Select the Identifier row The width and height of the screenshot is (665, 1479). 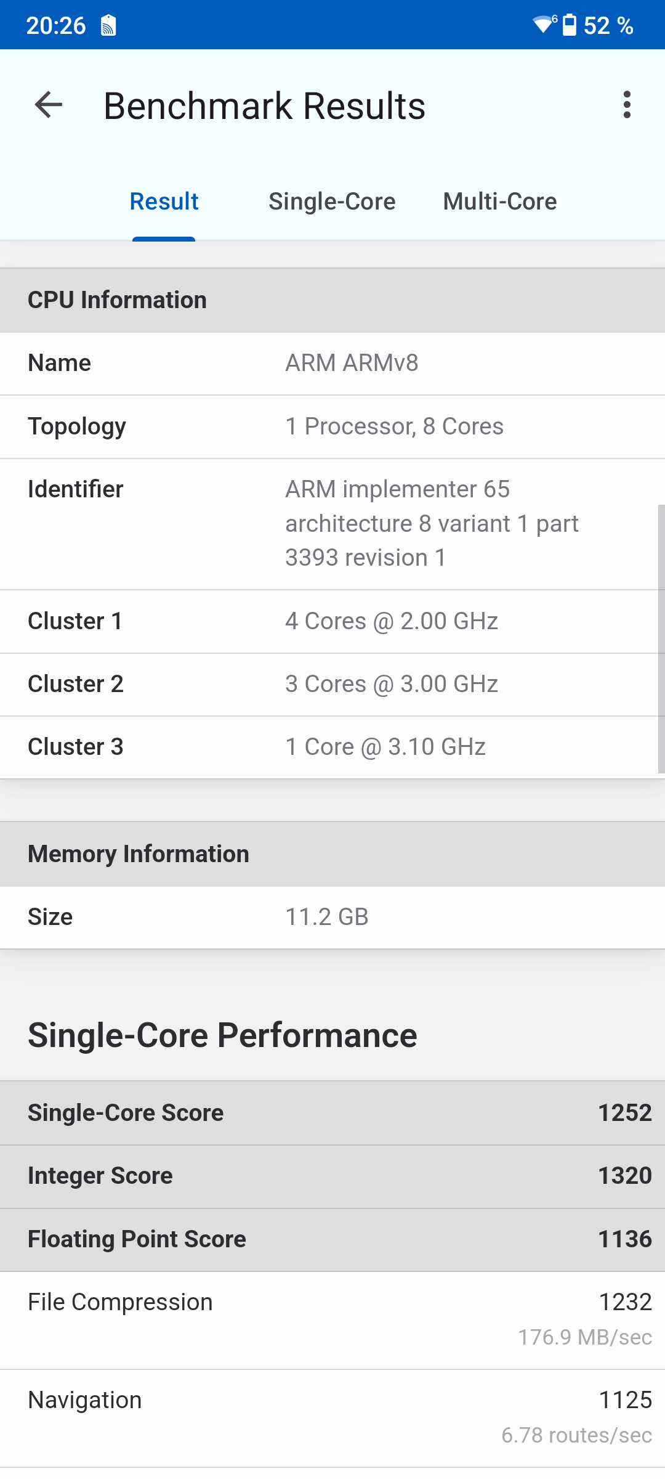tap(332, 524)
